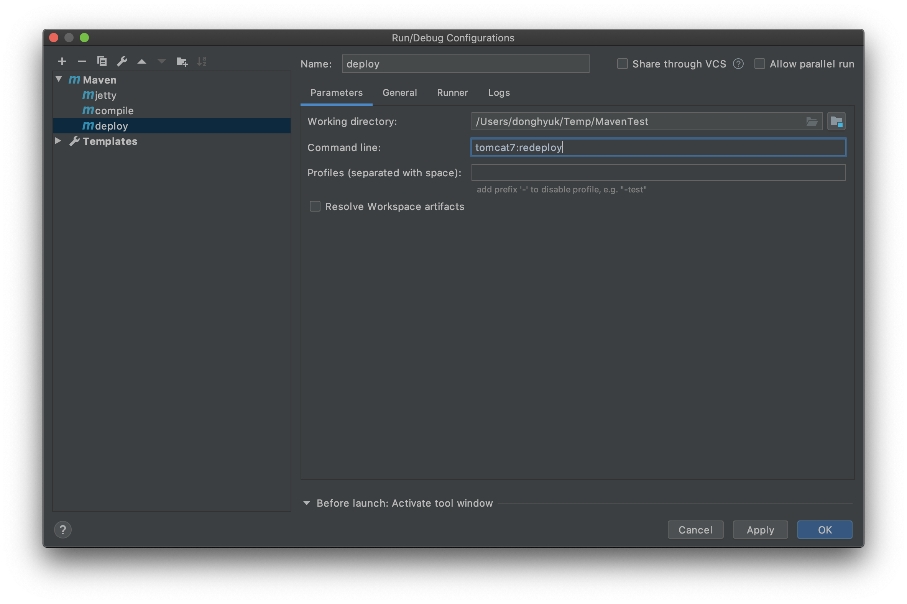Click the Move Up arrow icon
The image size is (907, 604).
[x=142, y=62]
